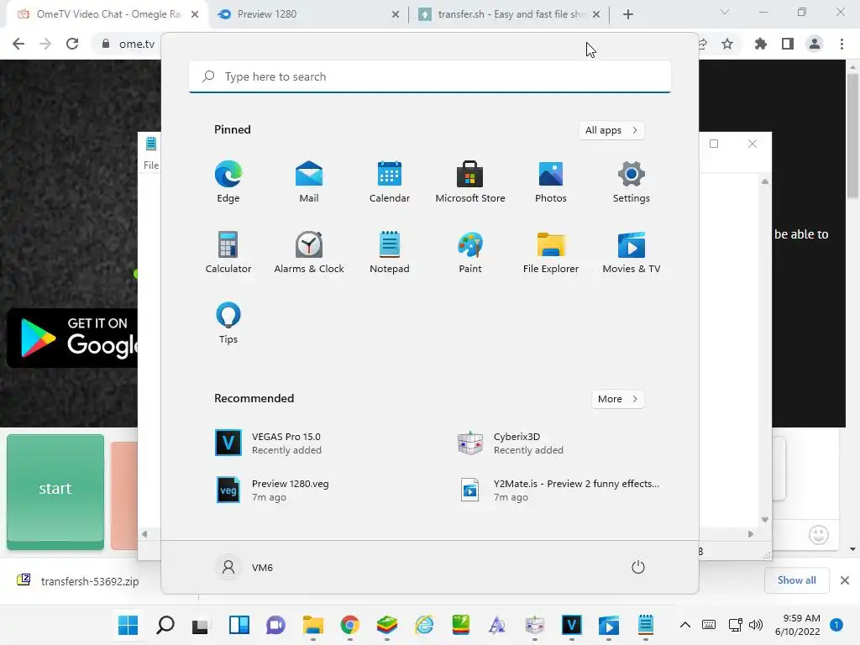Close the downloads bar
This screenshot has height=645, width=860.
(x=845, y=580)
